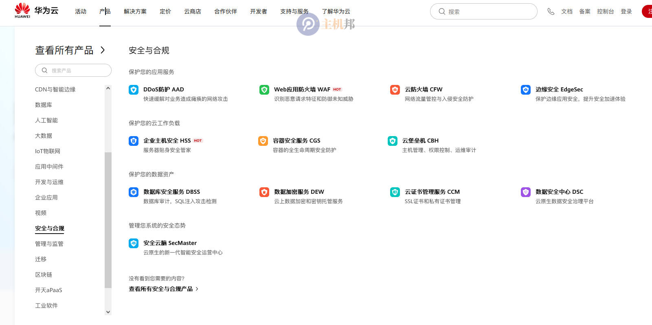The width and height of the screenshot is (652, 325).
Task: Open 云堡垒机 CBH product title
Action: coord(420,141)
